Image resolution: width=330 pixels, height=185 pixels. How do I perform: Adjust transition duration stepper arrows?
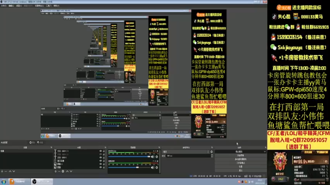pyautogui.click(x=212, y=156)
